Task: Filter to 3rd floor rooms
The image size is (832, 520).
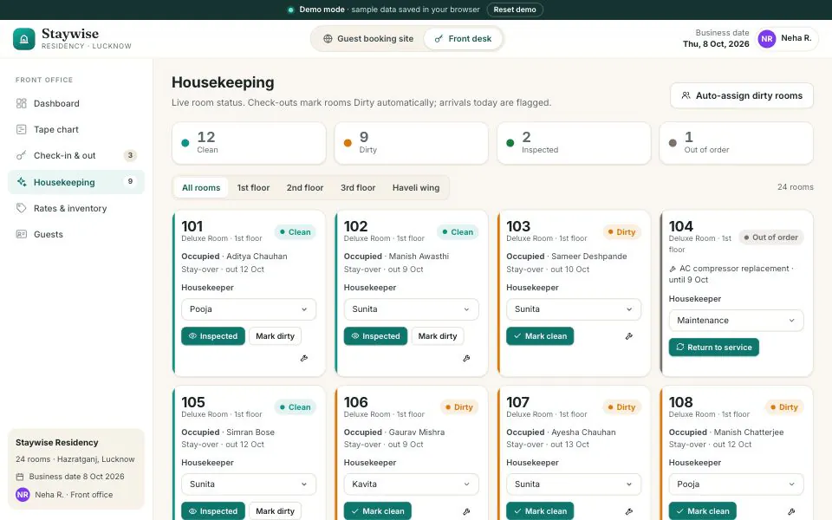Action: (x=358, y=188)
